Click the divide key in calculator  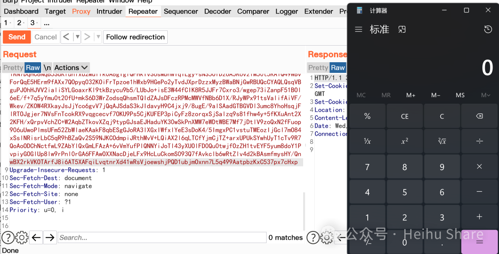[479, 141]
